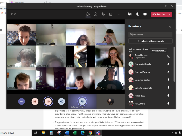Click Anna Bednarz muted mic icon
Screen dimensions: 182x136
coord(168,56)
